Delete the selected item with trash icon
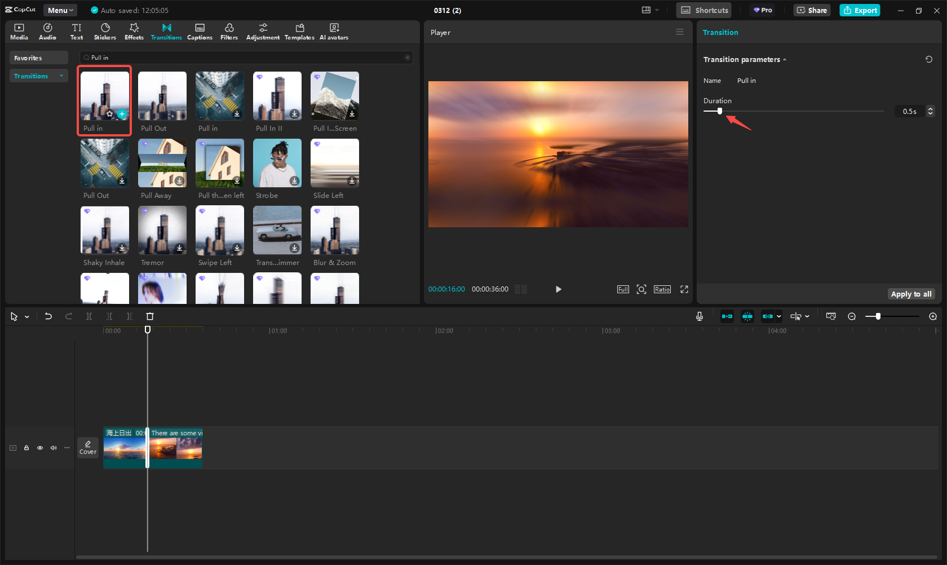 150,316
